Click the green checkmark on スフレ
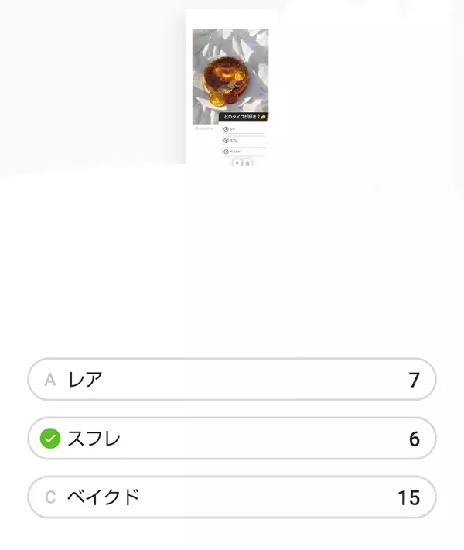Screen dimensions: 464x550 (50, 439)
